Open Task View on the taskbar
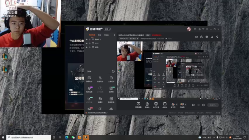249x140 pixels. pos(60,137)
